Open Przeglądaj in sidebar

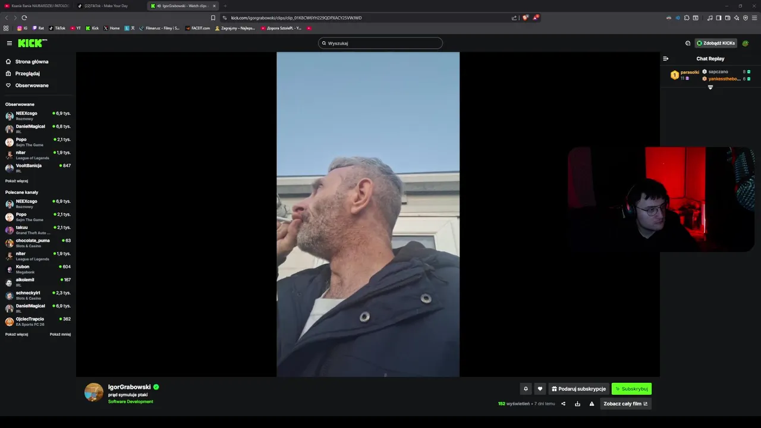pyautogui.click(x=23, y=73)
